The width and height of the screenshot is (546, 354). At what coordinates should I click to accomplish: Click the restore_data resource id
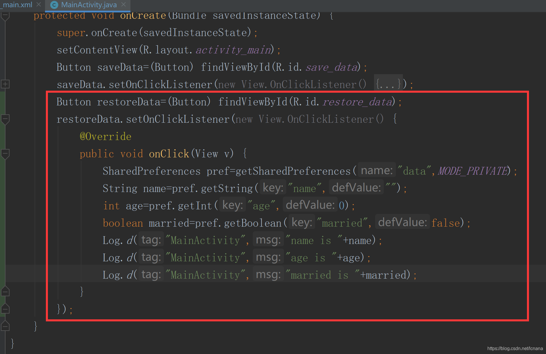point(357,102)
